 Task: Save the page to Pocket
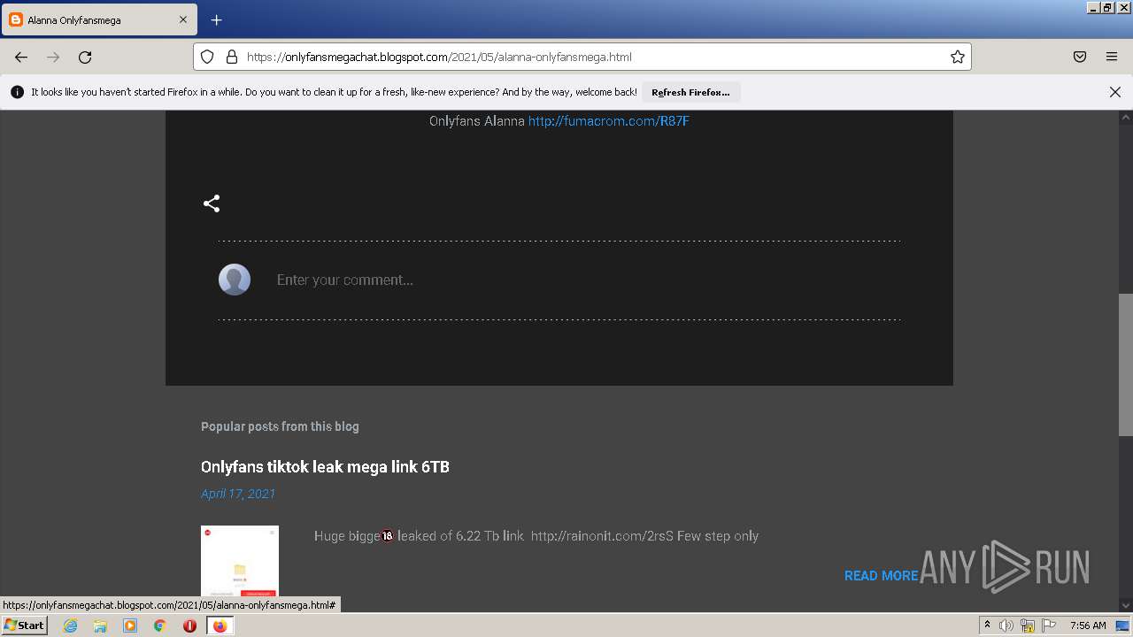click(x=1080, y=57)
